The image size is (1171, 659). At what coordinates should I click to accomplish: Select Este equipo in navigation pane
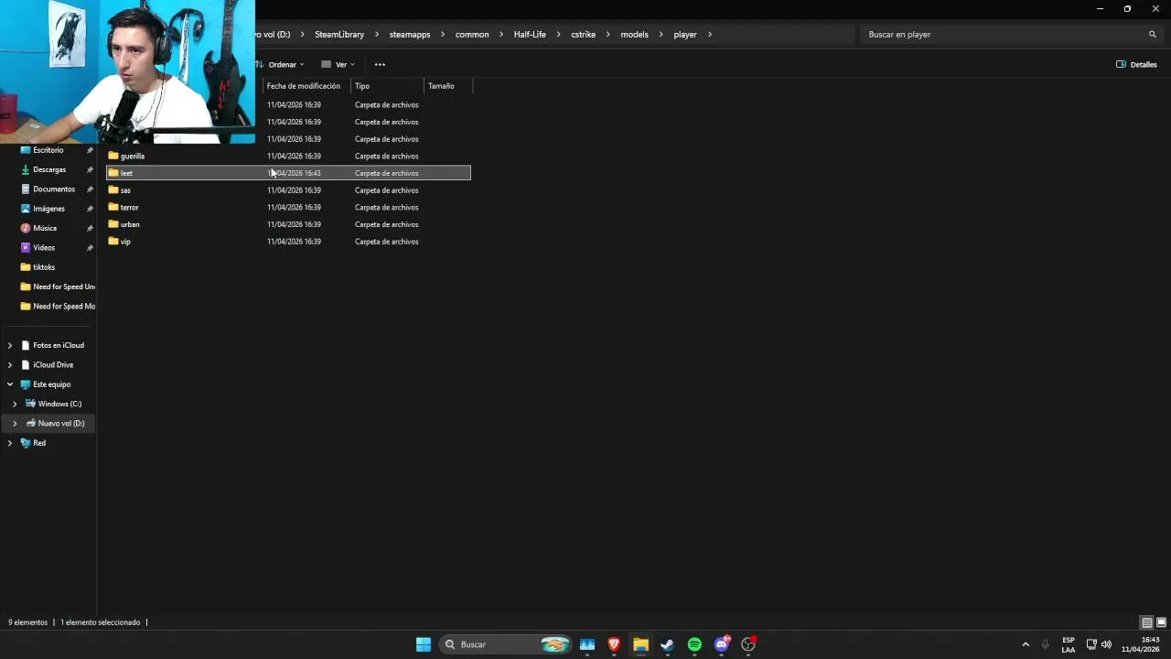click(51, 384)
